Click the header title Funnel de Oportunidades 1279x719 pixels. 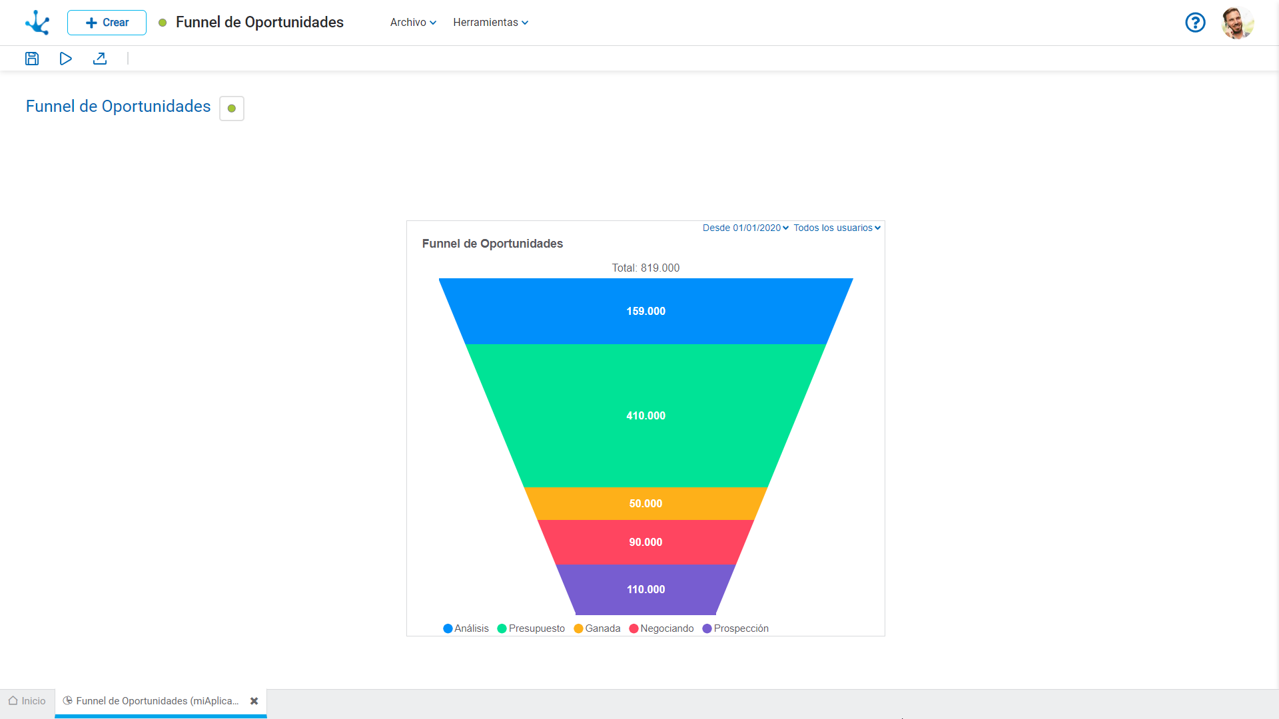(x=260, y=23)
